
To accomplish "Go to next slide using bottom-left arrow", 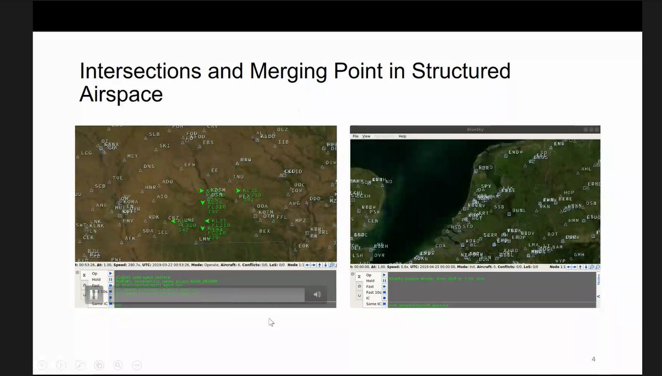I will [62, 364].
